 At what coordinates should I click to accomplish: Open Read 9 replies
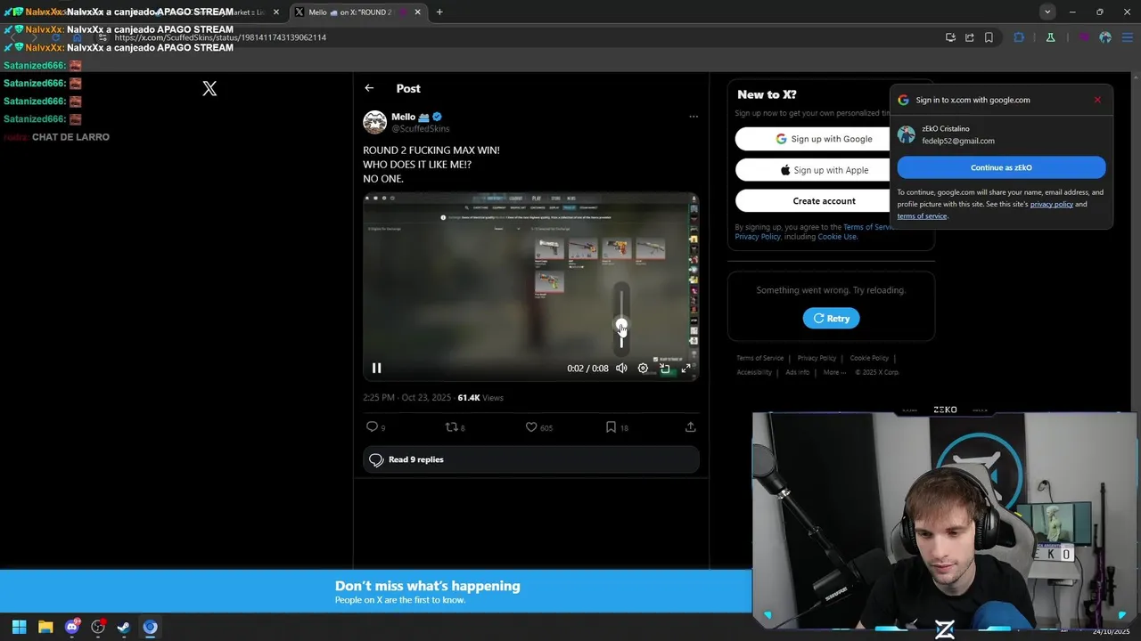point(531,459)
